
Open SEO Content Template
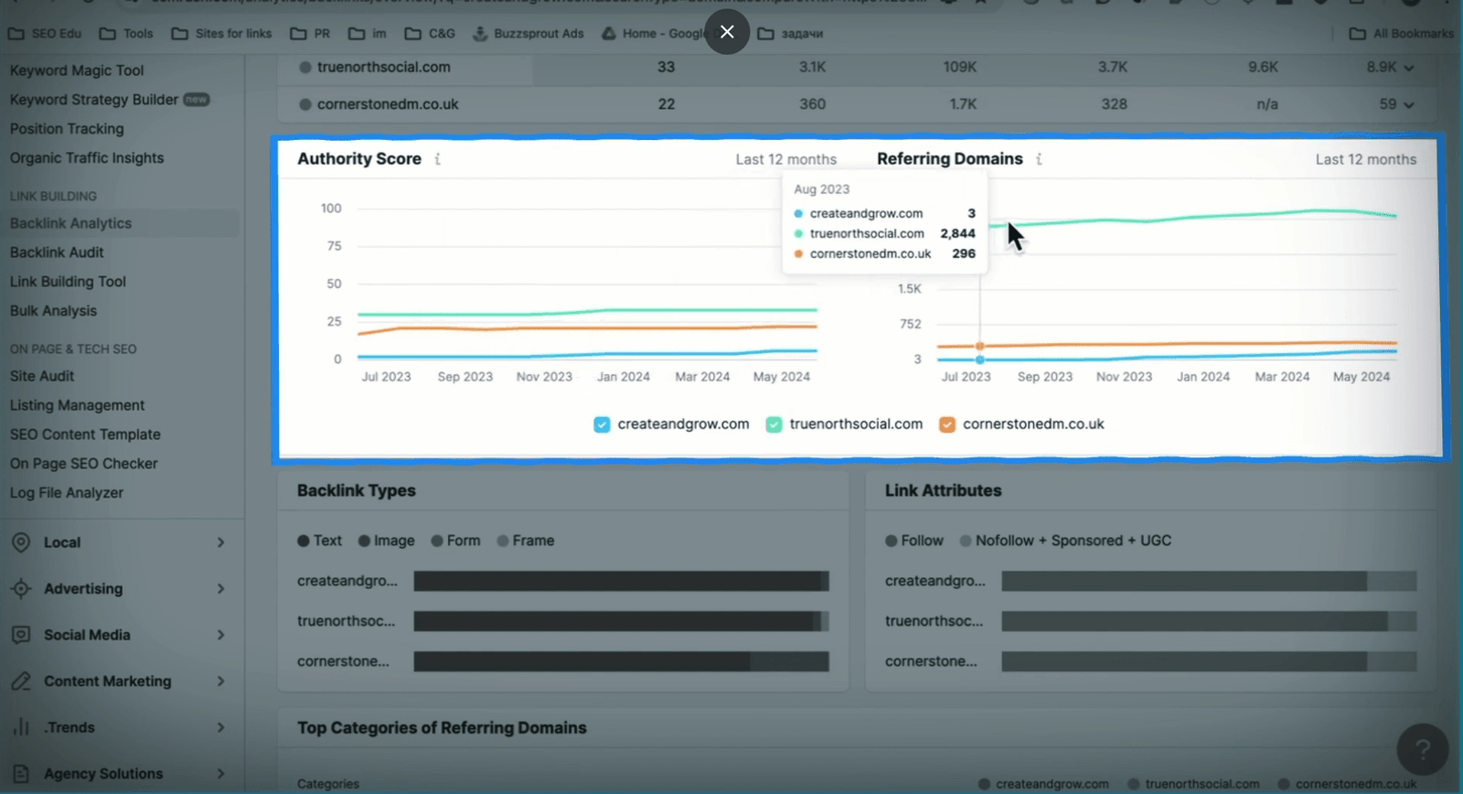tap(85, 435)
